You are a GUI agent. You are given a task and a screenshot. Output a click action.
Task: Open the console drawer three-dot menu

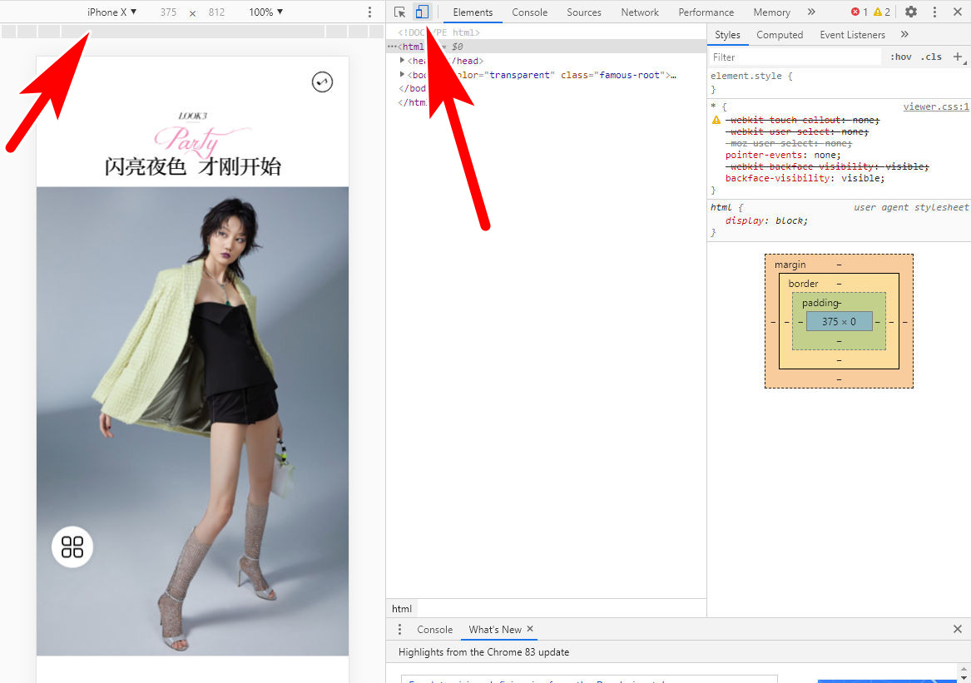(399, 630)
